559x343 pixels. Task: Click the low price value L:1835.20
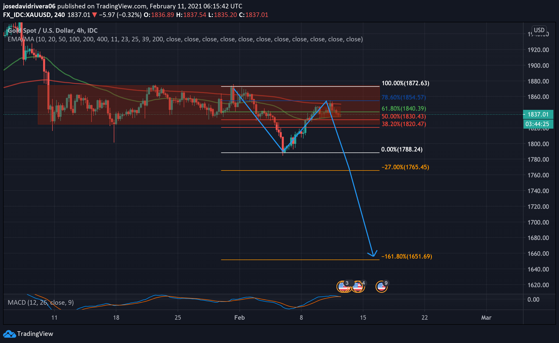(223, 15)
